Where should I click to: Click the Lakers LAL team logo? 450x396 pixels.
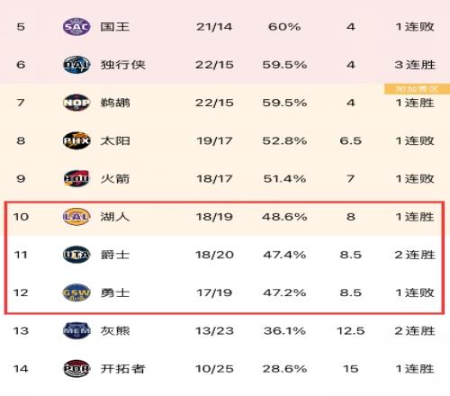click(x=76, y=217)
